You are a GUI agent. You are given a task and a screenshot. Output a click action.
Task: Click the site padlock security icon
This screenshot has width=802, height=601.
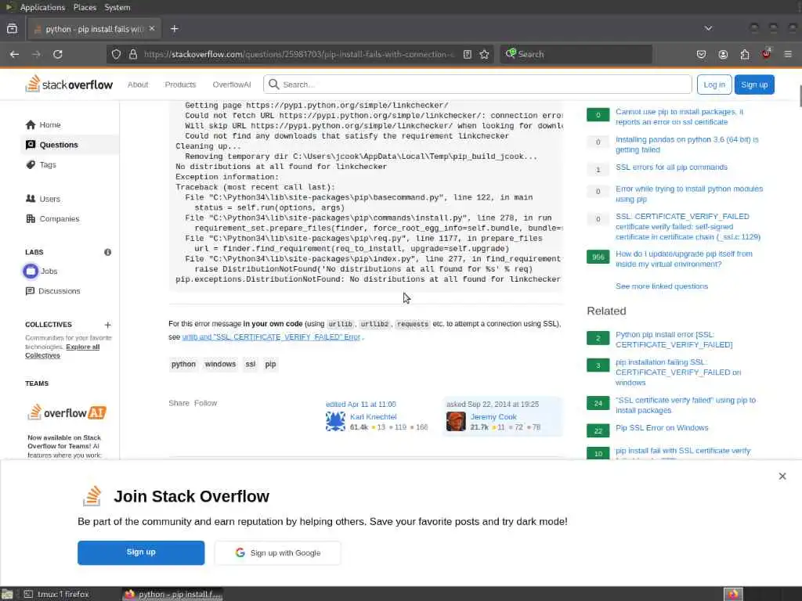point(133,54)
